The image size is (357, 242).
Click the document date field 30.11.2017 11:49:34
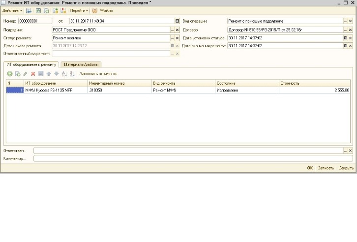(122, 21)
